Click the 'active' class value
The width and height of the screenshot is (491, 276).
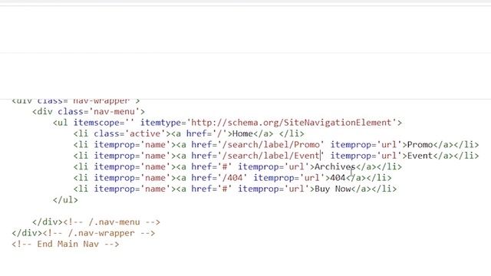(145, 134)
